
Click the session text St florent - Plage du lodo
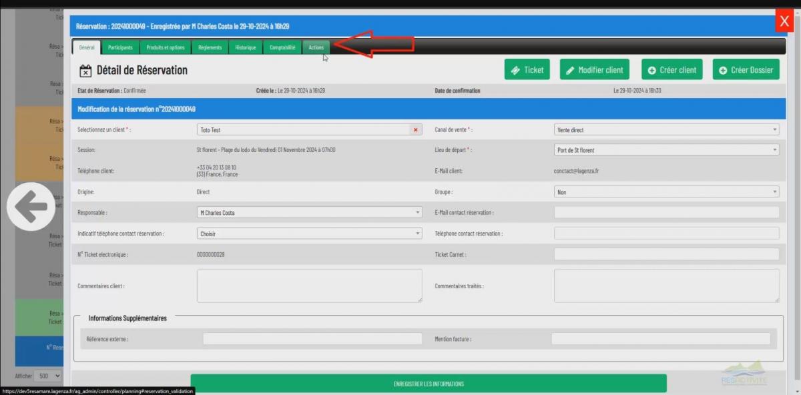[266, 150]
